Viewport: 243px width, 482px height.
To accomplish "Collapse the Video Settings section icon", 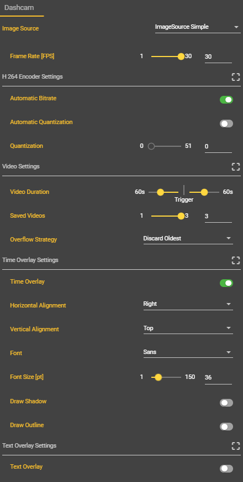I will (236, 167).
